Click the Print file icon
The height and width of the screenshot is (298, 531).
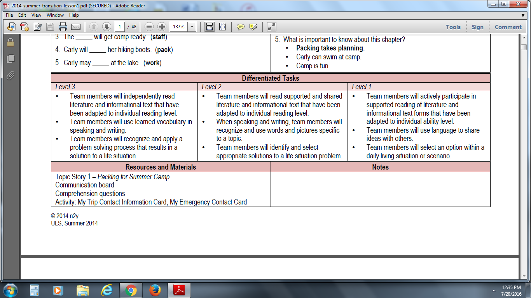(63, 27)
